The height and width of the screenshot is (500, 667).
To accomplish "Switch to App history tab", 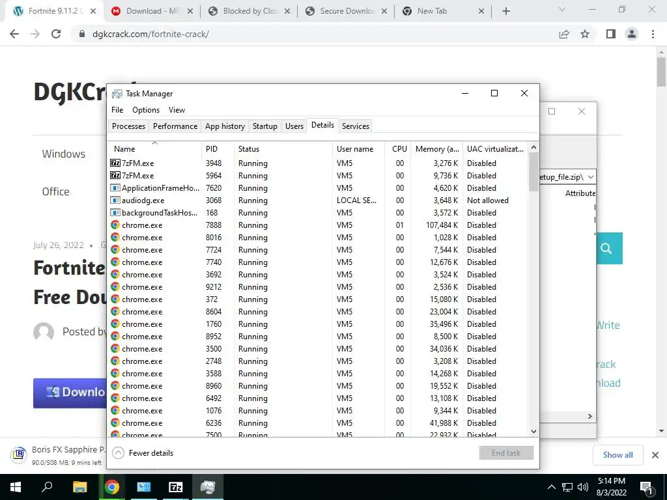I will pyautogui.click(x=225, y=126).
